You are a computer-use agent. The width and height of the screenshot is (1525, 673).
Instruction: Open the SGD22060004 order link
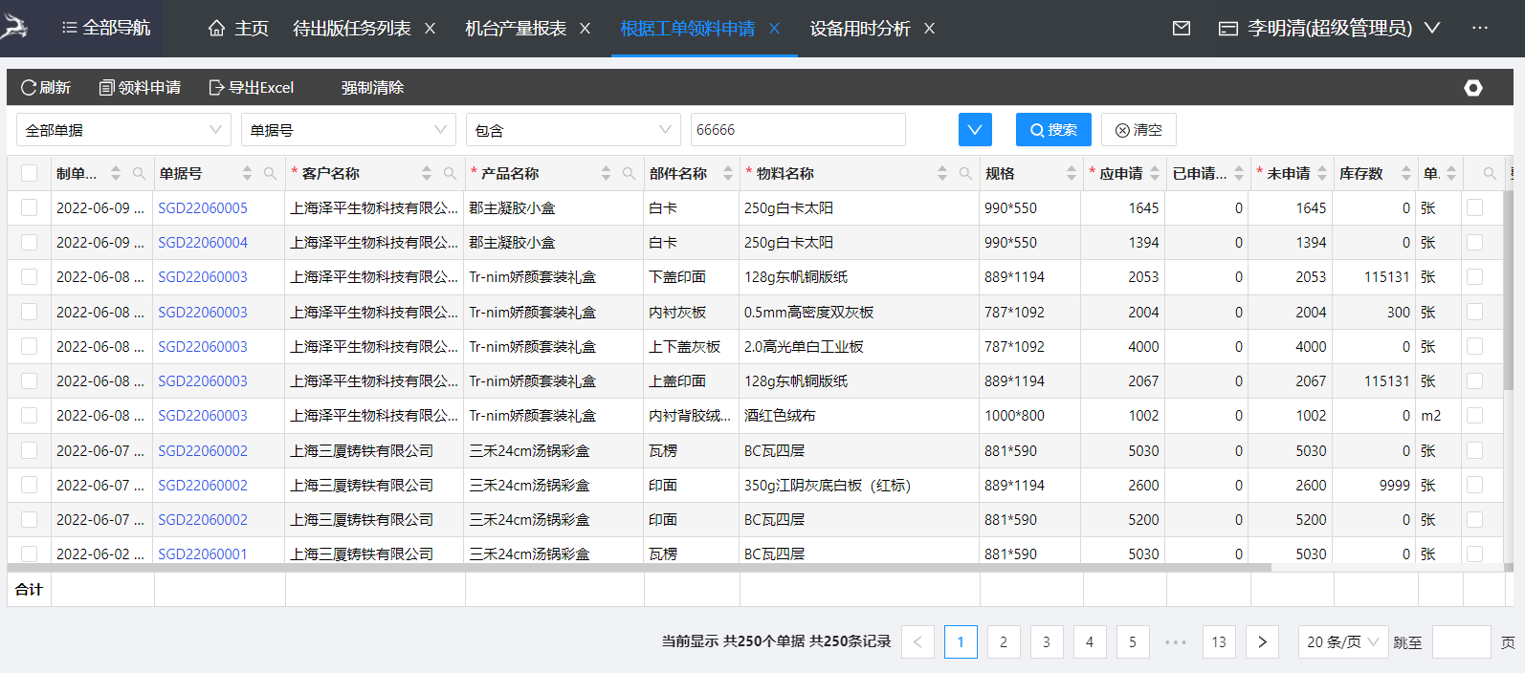[x=203, y=243]
